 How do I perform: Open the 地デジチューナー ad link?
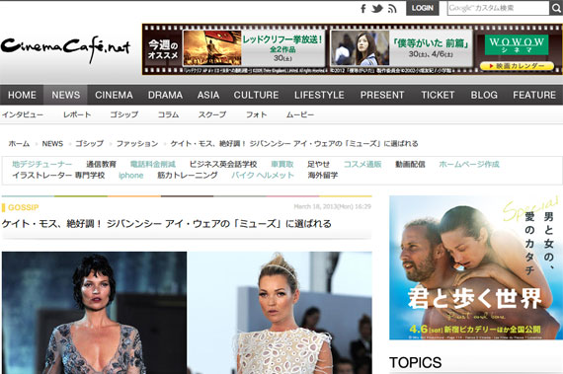pos(42,164)
